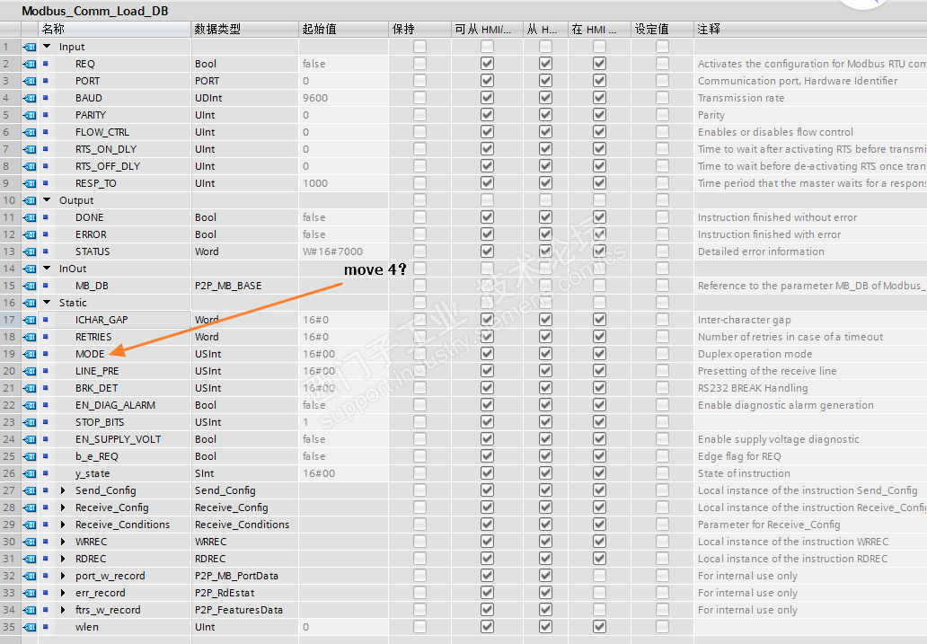Click the row icon beside RTS_ON_DLY
The width and height of the screenshot is (927, 644).
(30, 150)
